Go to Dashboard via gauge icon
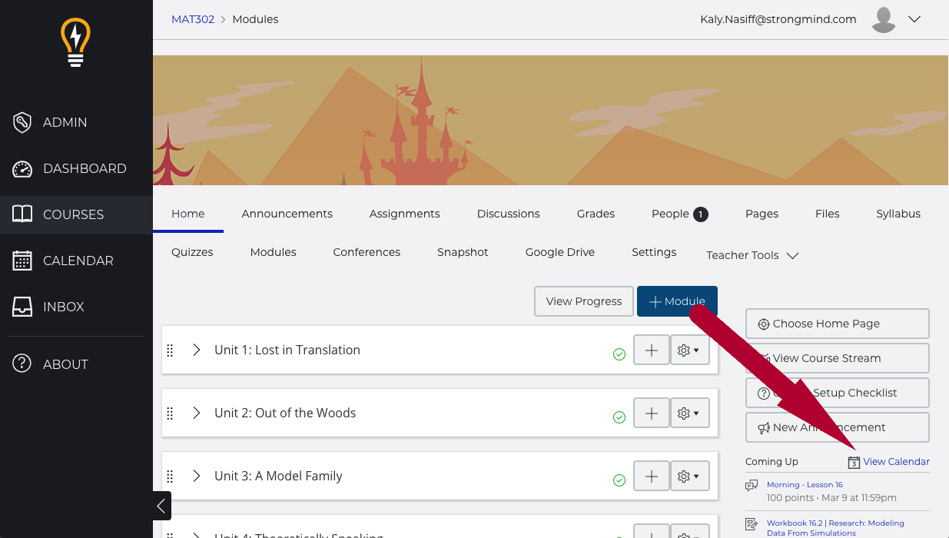 point(22,168)
